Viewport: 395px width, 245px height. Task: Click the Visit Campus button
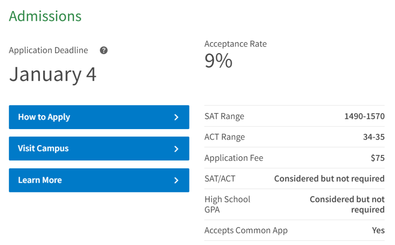99,148
